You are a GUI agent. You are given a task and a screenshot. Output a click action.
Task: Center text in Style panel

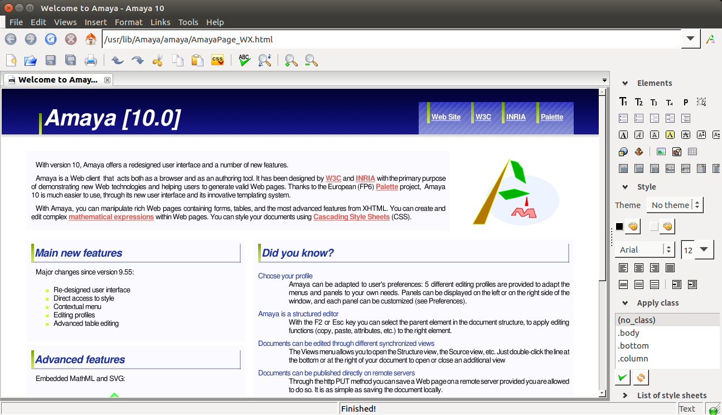639,268
